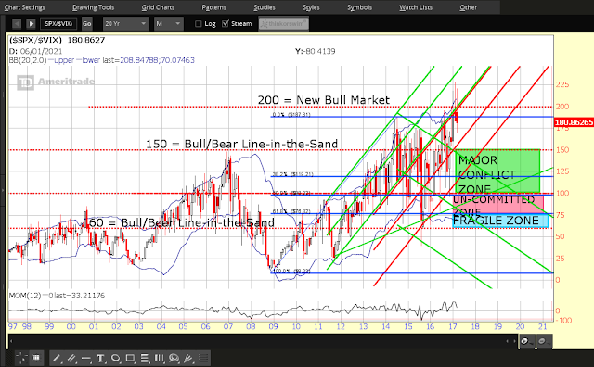Screen dimensions: 594x367
Task: Open the 20 Yr timeframe dropdown
Action: tap(125, 24)
